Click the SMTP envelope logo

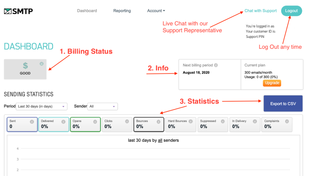tap(18, 11)
